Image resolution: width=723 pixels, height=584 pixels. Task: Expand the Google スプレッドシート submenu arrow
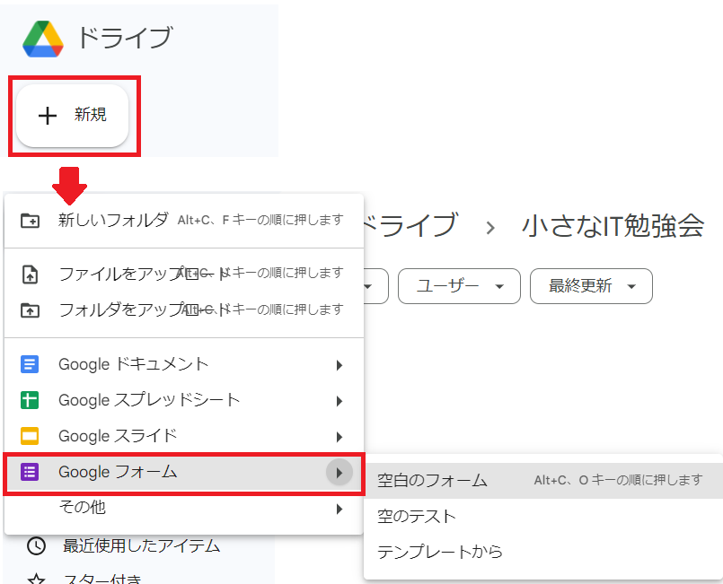tap(339, 401)
